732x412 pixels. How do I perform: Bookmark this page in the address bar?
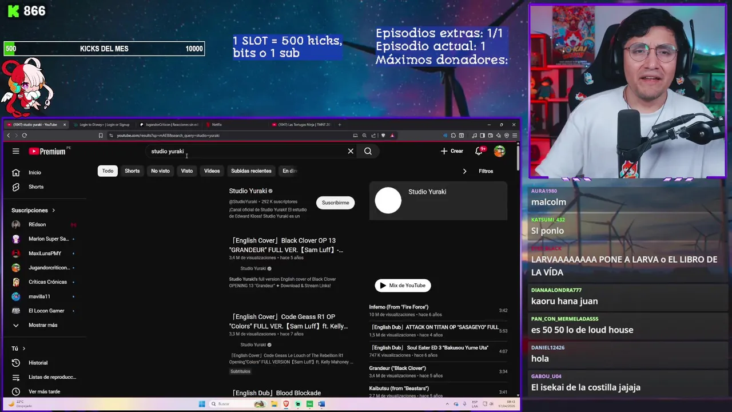[x=101, y=136]
